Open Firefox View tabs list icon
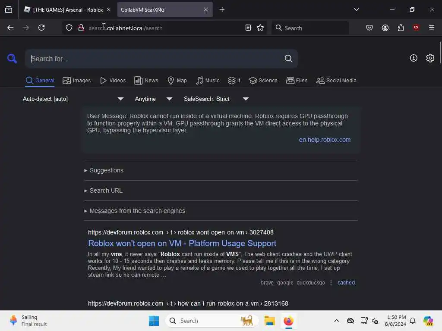Viewport: 442px width, 331px height. coord(9,10)
